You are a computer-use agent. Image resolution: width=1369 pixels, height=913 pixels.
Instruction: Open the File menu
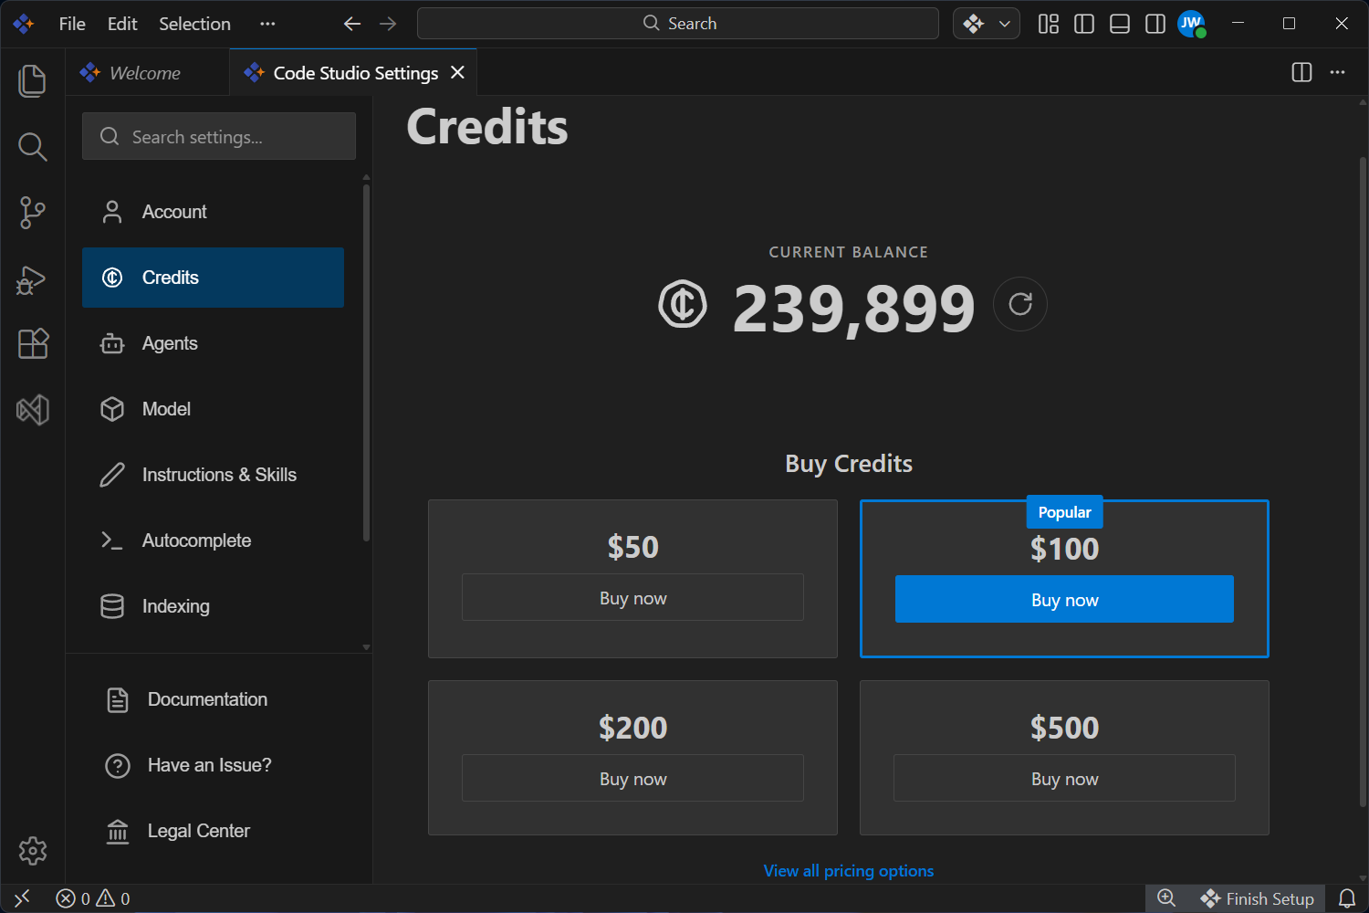click(x=72, y=24)
